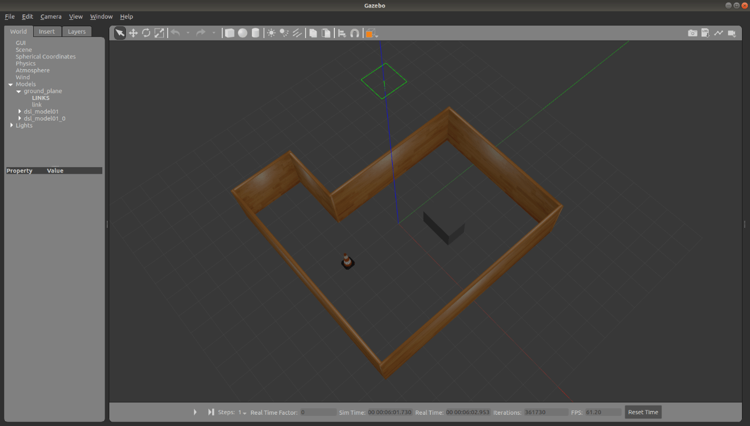Start video recording with the camcorder icon

(x=732, y=33)
